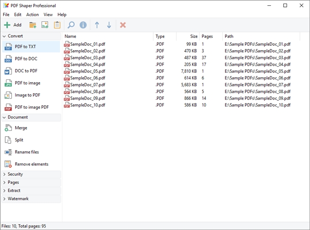Click the PDF Shaper app logo icon
The height and width of the screenshot is (230, 310).
6,6
